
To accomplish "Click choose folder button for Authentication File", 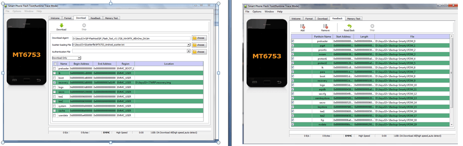I will (199, 52).
